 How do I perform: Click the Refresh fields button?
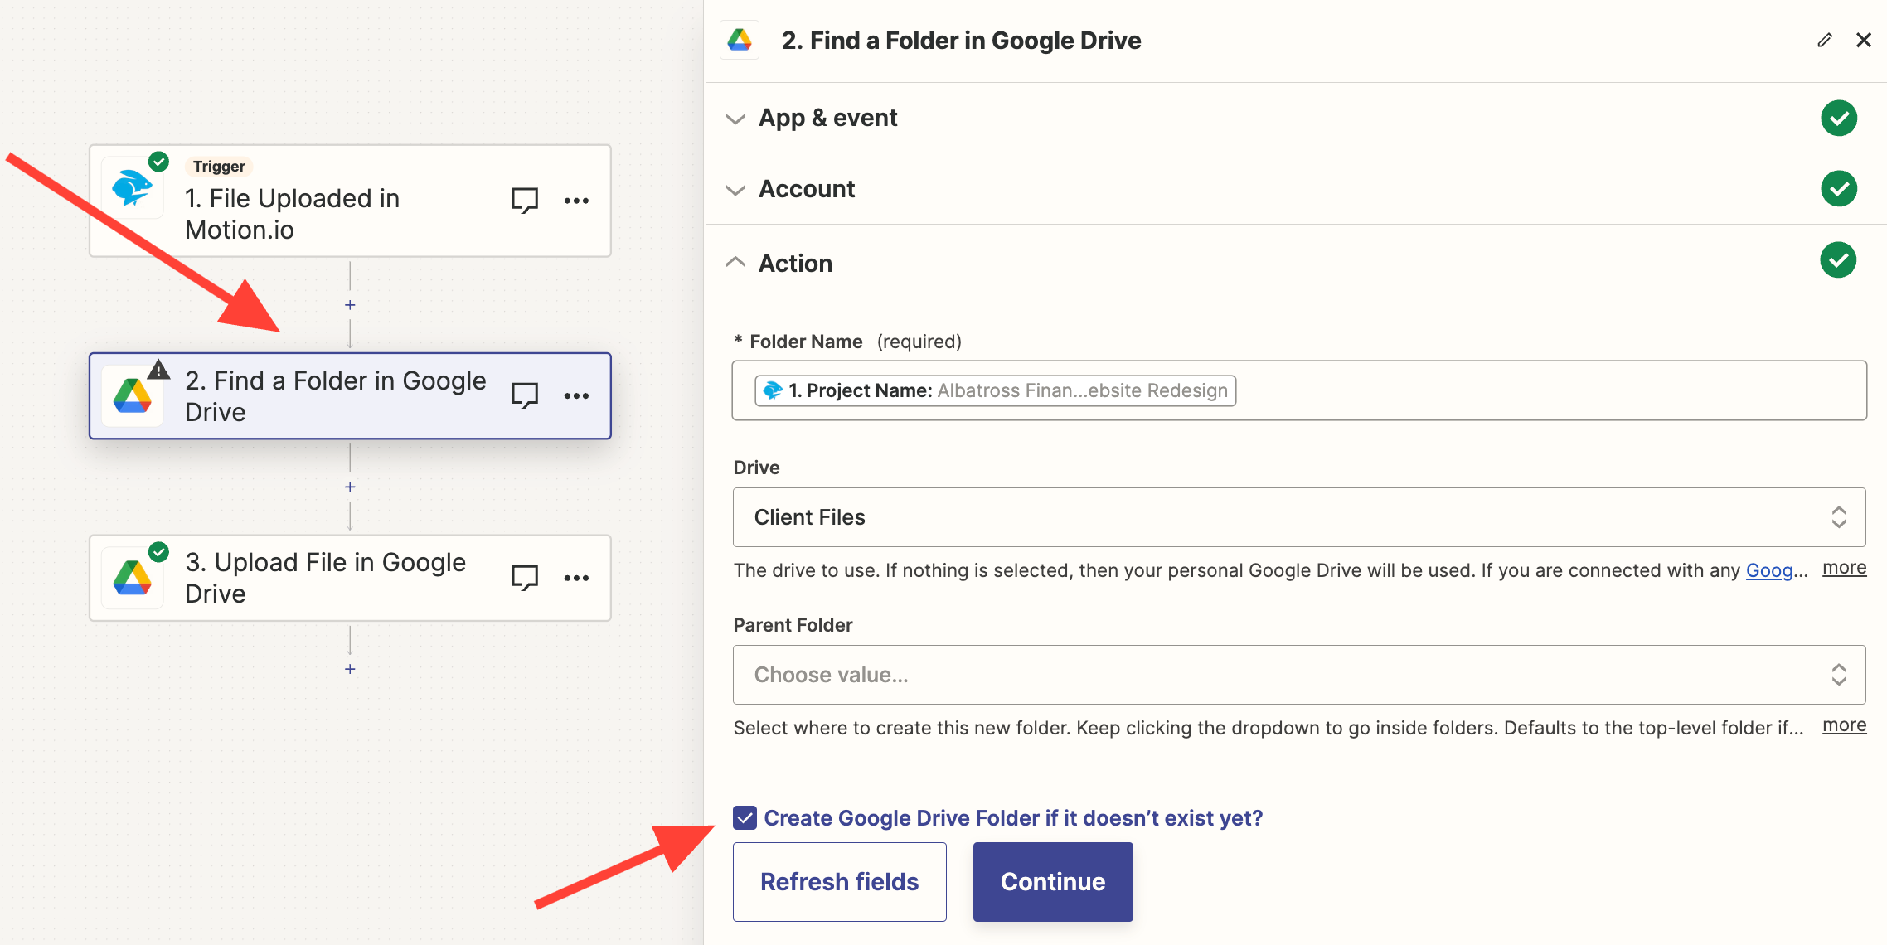point(839,881)
